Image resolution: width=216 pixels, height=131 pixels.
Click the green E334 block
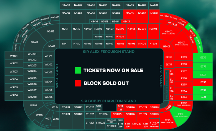pos(203,75)
